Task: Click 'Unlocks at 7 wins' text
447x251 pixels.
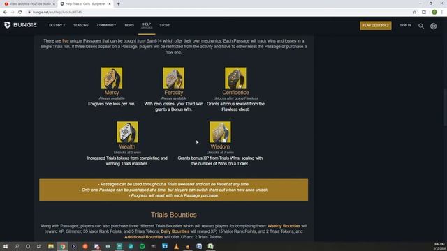Action: 220,153
